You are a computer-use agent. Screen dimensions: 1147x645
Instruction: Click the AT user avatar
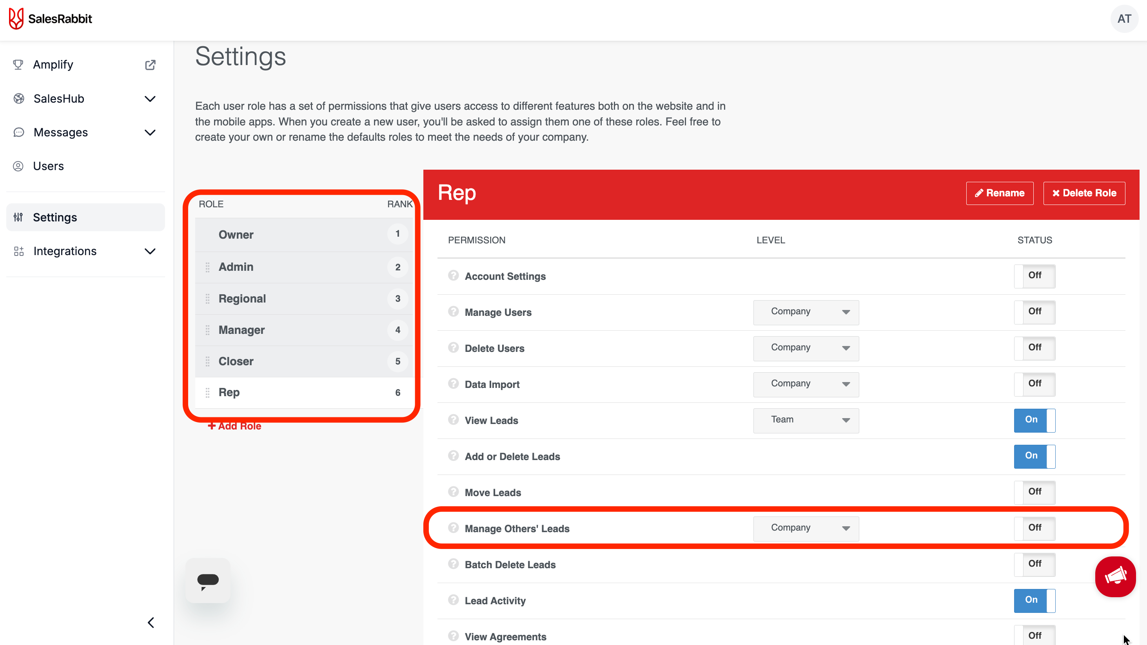[1123, 19]
